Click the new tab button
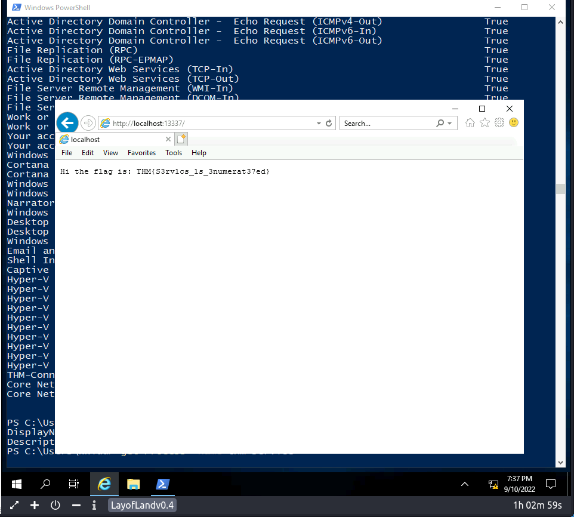The height and width of the screenshot is (517, 574). point(181,140)
